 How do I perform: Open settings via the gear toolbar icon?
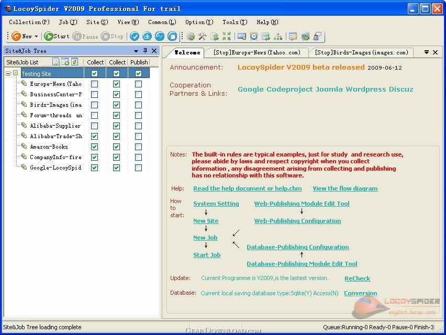pyautogui.click(x=191, y=37)
